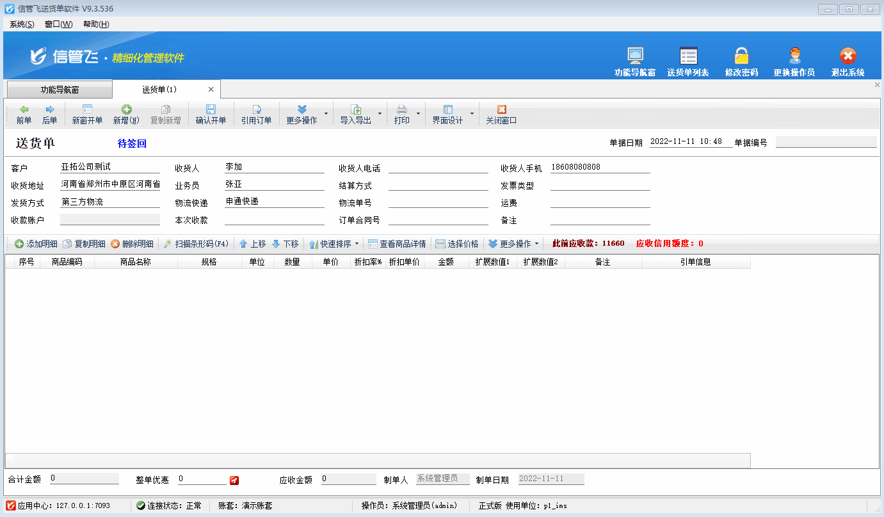Image resolution: width=884 pixels, height=517 pixels.
Task: Click the 添加明细 button
Action: (36, 244)
